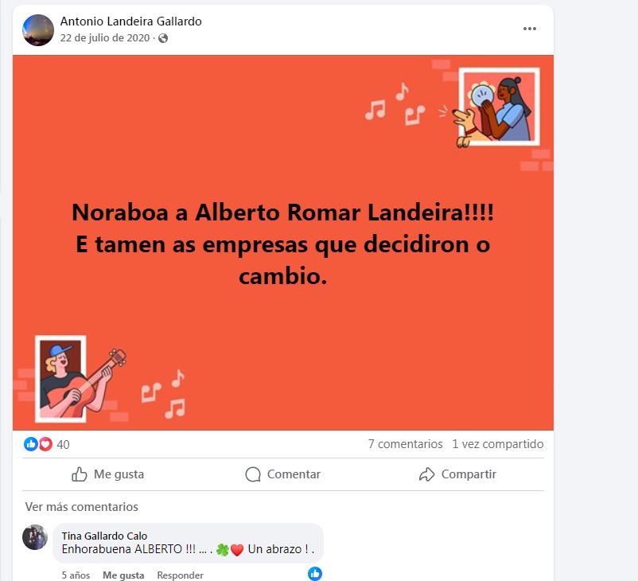This screenshot has width=638, height=581.
Task: Open the 1 vez compartido list
Action: 498,444
